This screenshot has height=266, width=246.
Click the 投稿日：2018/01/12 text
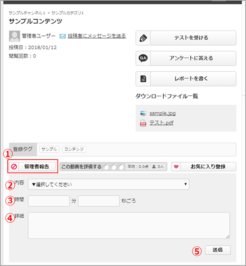(x=32, y=47)
